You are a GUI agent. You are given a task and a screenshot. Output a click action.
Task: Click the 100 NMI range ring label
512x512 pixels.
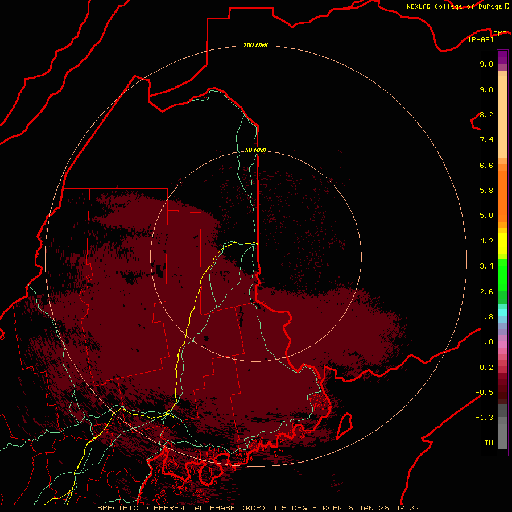pyautogui.click(x=255, y=45)
